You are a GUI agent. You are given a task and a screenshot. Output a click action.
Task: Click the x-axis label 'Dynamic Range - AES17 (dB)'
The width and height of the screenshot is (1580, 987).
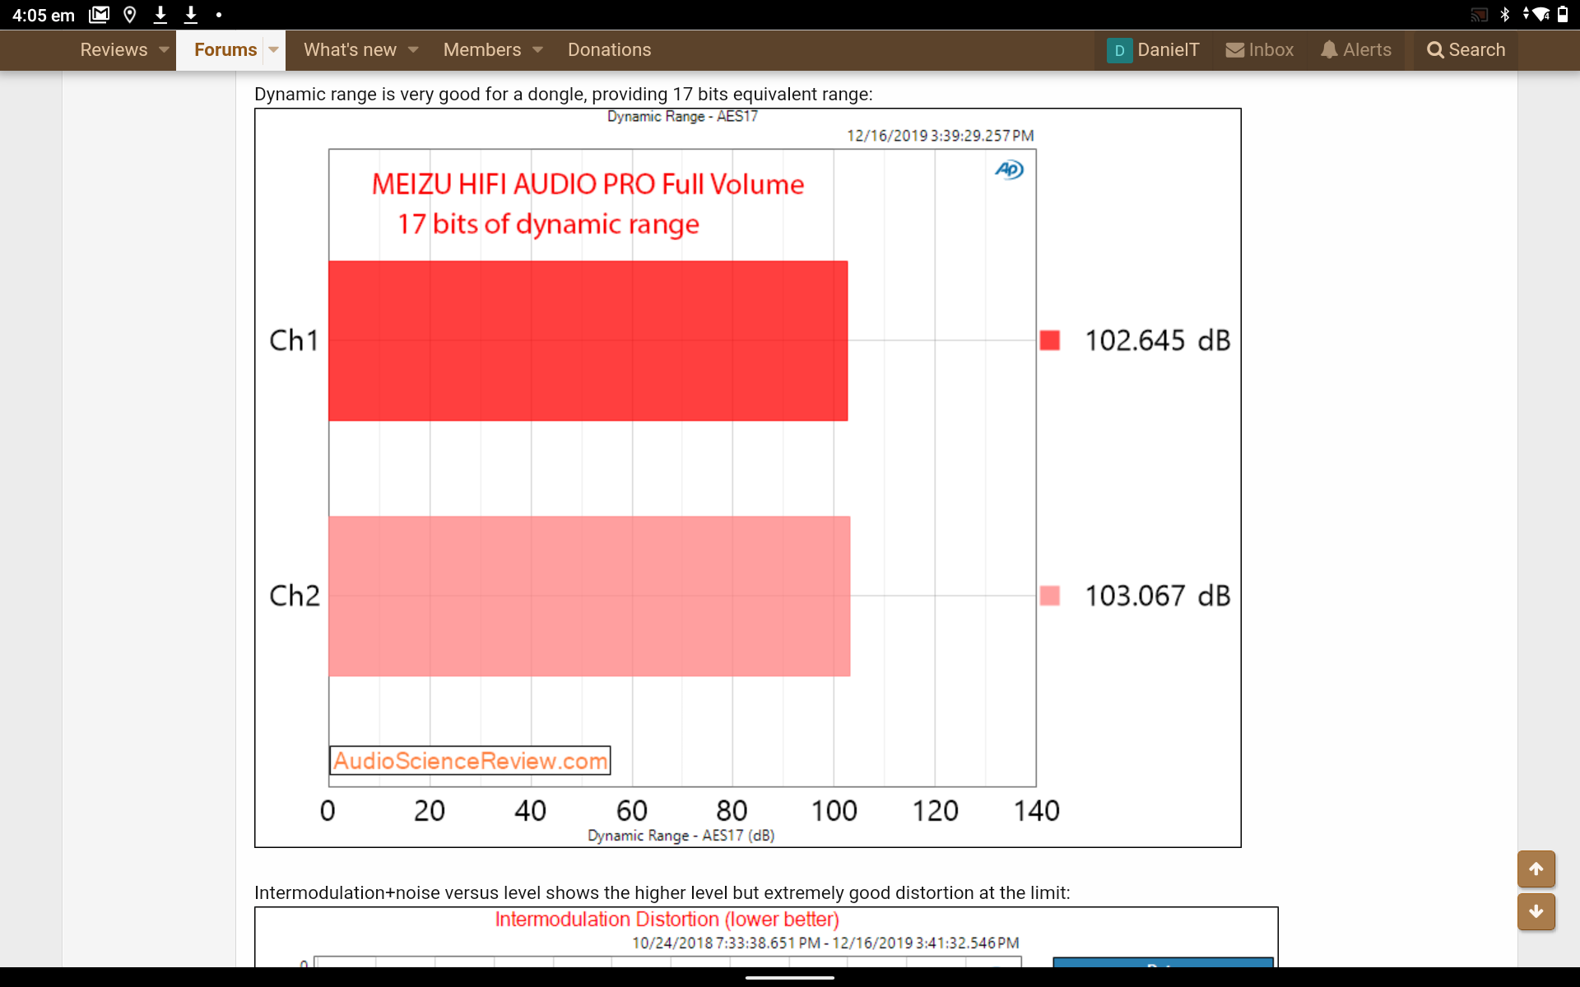click(x=681, y=836)
